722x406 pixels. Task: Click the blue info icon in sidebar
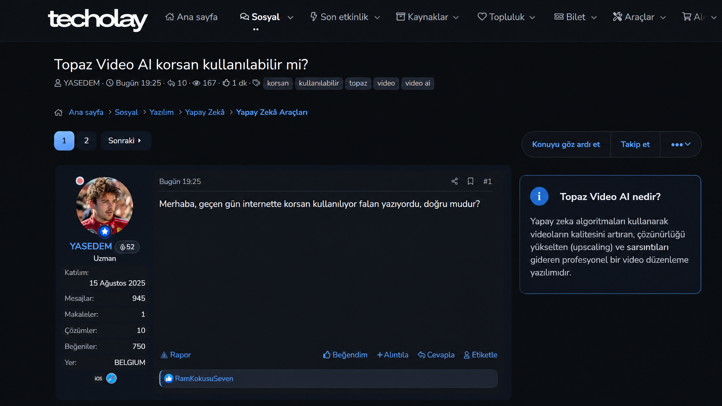coord(539,196)
